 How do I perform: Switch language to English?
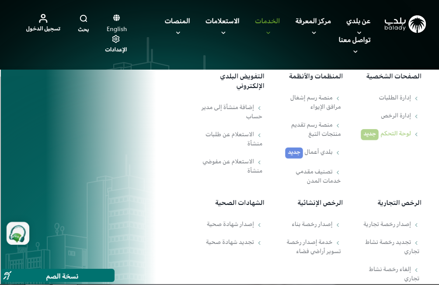click(x=117, y=29)
